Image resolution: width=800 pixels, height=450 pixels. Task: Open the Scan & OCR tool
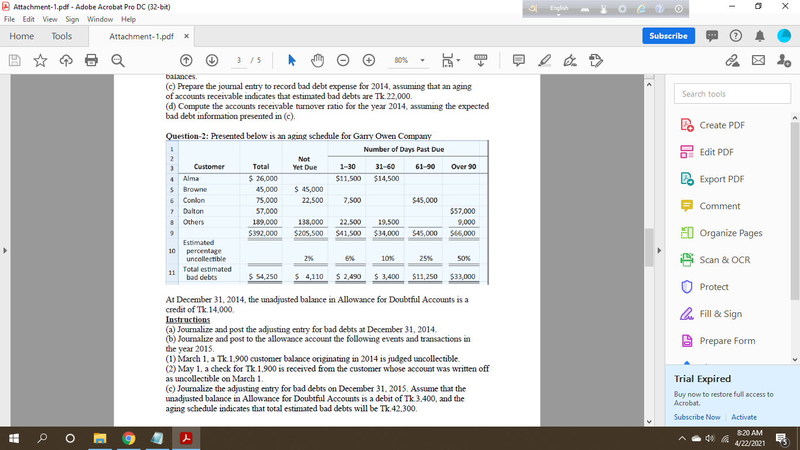715,260
